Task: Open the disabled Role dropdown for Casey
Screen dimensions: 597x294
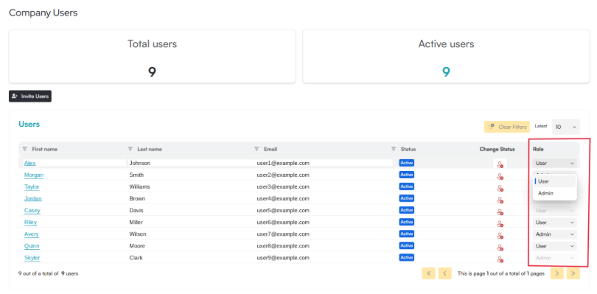Action: pos(555,210)
